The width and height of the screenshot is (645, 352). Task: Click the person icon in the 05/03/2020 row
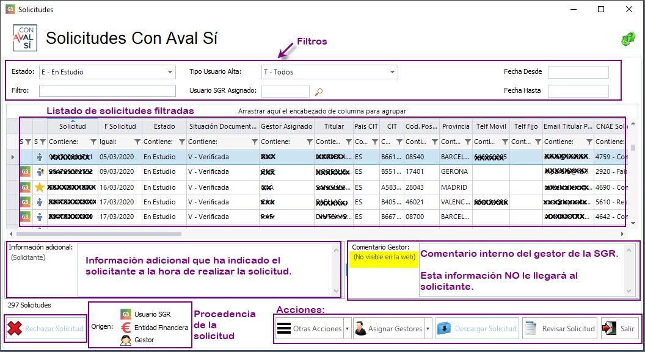[40, 157]
